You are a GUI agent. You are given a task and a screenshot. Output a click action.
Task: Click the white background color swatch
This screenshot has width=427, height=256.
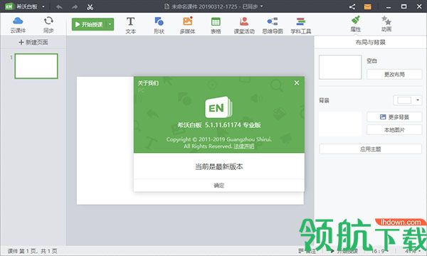[x=404, y=100]
